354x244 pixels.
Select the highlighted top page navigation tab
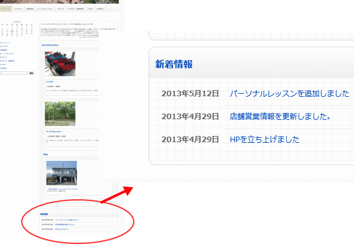6,9
